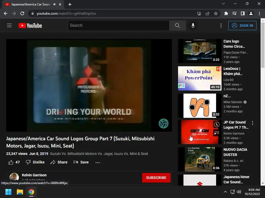Show hidden system tray icons
The height and width of the screenshot is (198, 265).
click(x=225, y=192)
